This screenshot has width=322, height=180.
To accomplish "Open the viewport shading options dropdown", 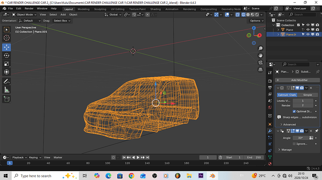I will pyautogui.click(x=262, y=14).
